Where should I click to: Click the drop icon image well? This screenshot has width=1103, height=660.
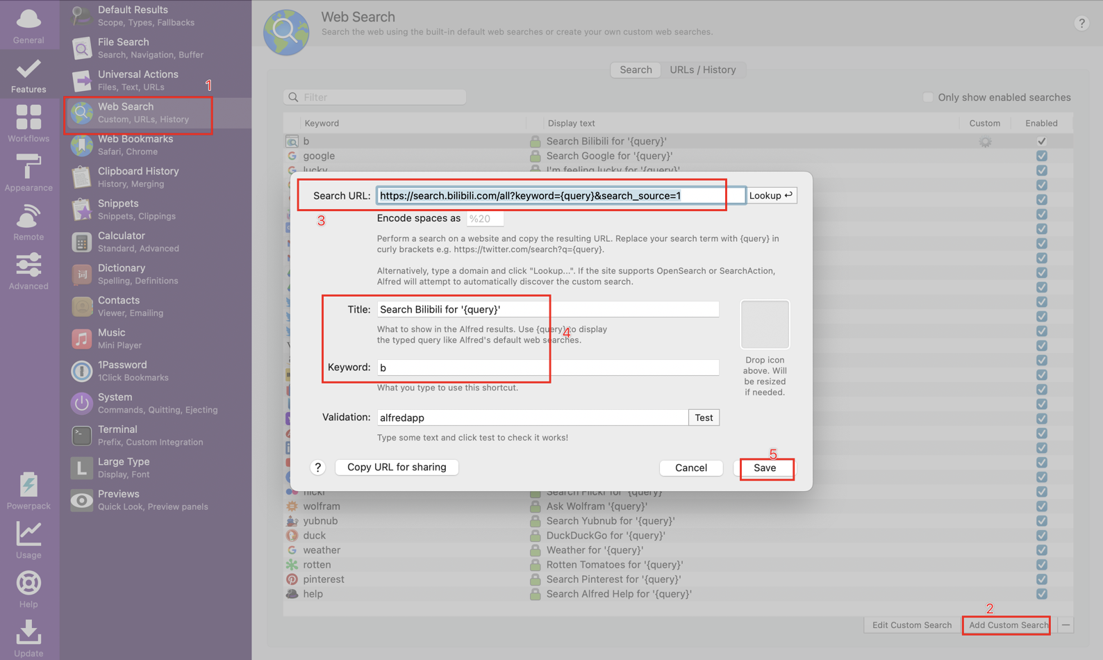765,324
